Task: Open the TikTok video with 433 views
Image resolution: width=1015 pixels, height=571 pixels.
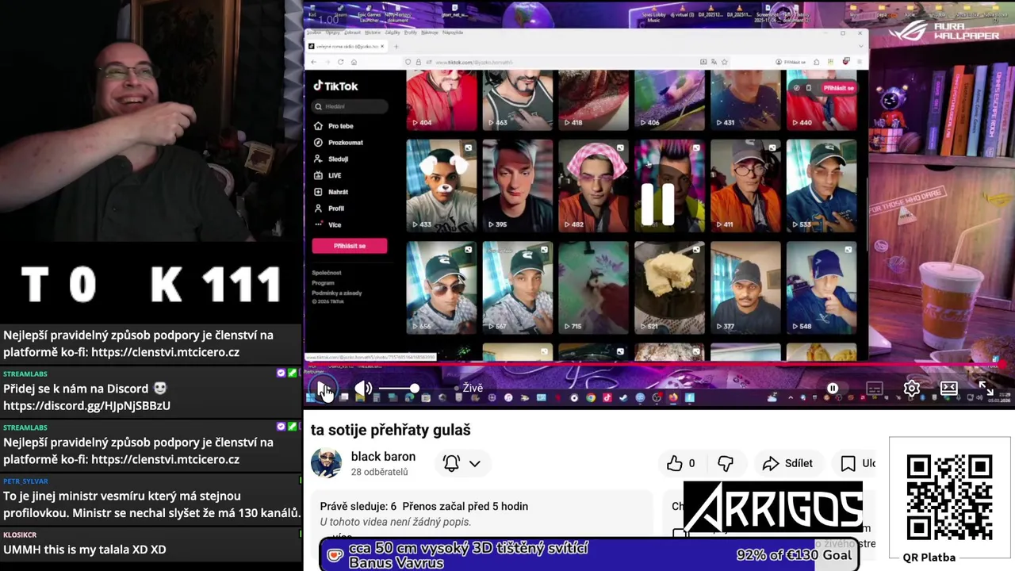Action: coord(442,186)
